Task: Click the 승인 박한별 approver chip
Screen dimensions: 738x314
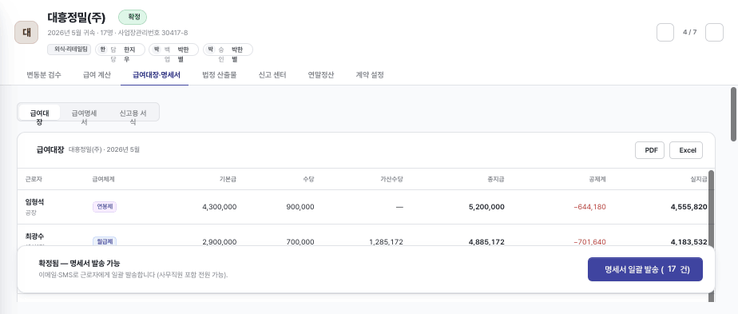Action: point(228,50)
